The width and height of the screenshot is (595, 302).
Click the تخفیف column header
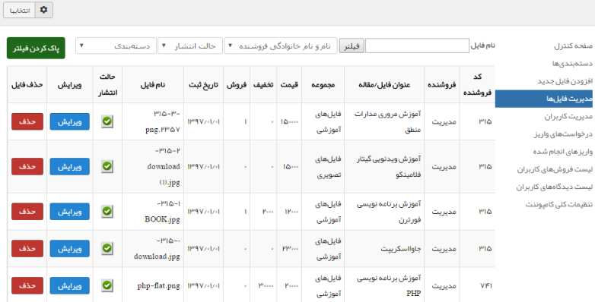point(263,85)
